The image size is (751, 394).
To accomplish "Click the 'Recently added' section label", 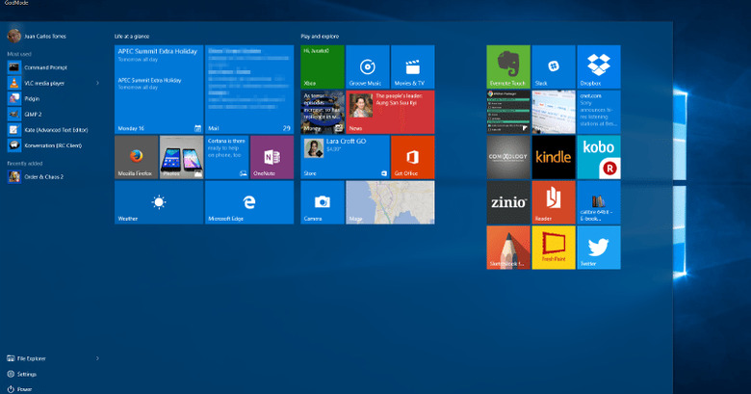I will pos(25,164).
